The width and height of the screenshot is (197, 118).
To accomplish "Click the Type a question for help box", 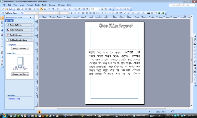I will (182, 5).
